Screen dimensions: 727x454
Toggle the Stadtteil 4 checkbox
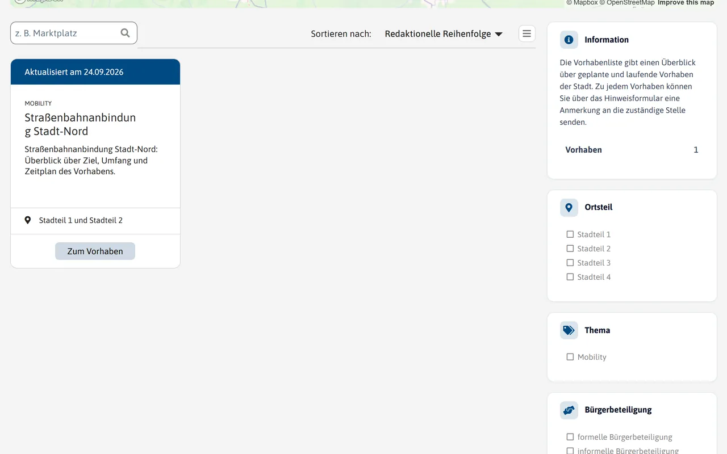pos(570,277)
